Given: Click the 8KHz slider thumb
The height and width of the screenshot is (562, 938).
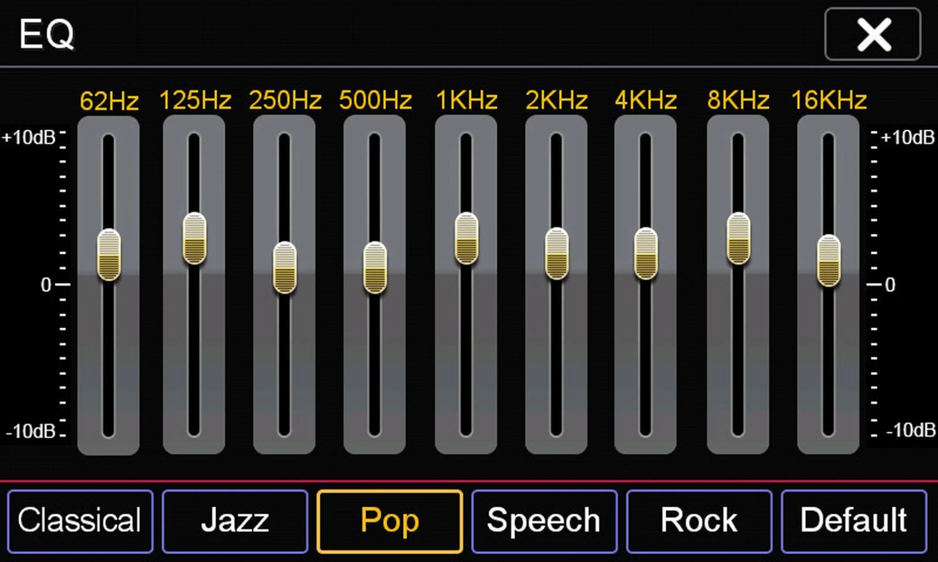Looking at the screenshot, I should coord(739,239).
